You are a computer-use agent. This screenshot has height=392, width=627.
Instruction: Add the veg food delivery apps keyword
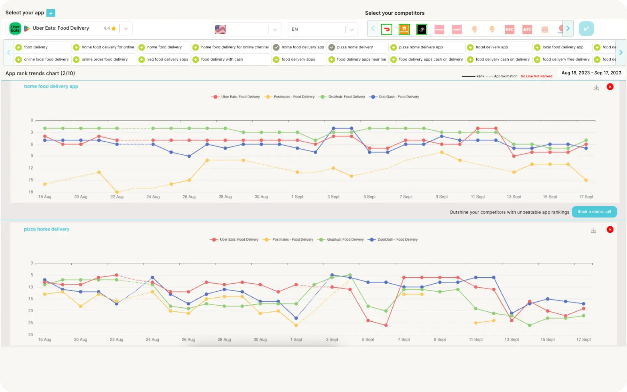142,59
